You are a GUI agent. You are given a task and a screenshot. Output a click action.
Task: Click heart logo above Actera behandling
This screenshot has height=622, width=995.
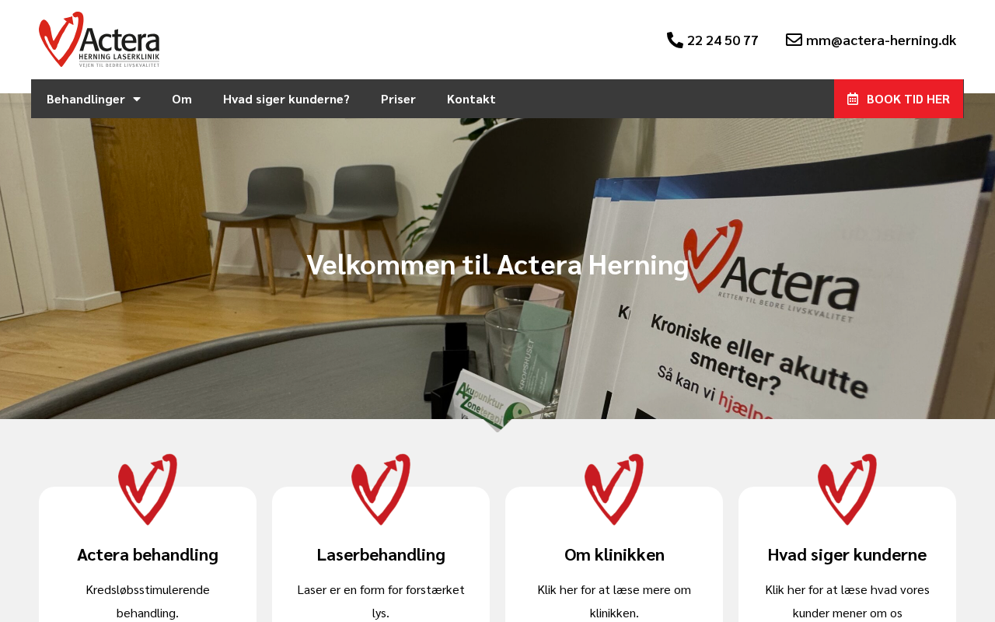[x=148, y=490]
